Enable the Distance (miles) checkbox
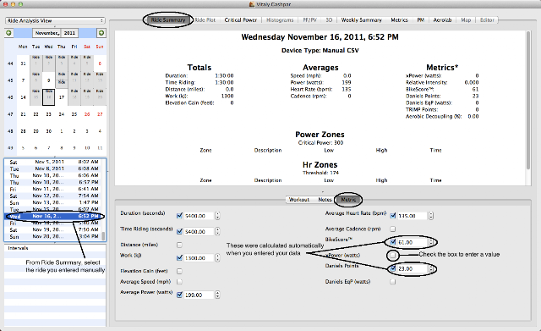541x331 pixels. click(179, 245)
